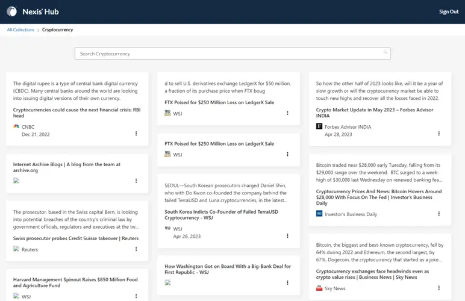The height and width of the screenshot is (301, 465).
Task: Open 'Bitcoin Hovers Around $28,000' article title
Action: point(379,197)
